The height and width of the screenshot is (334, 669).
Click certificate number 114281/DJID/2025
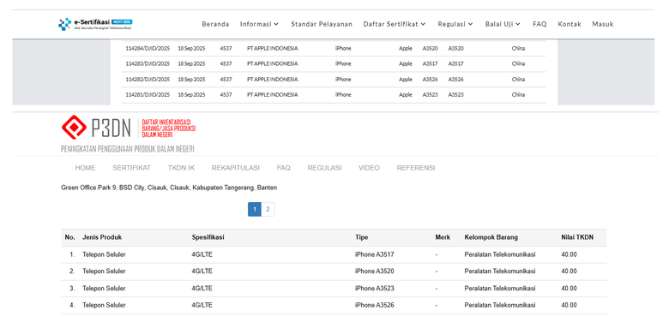(x=148, y=95)
